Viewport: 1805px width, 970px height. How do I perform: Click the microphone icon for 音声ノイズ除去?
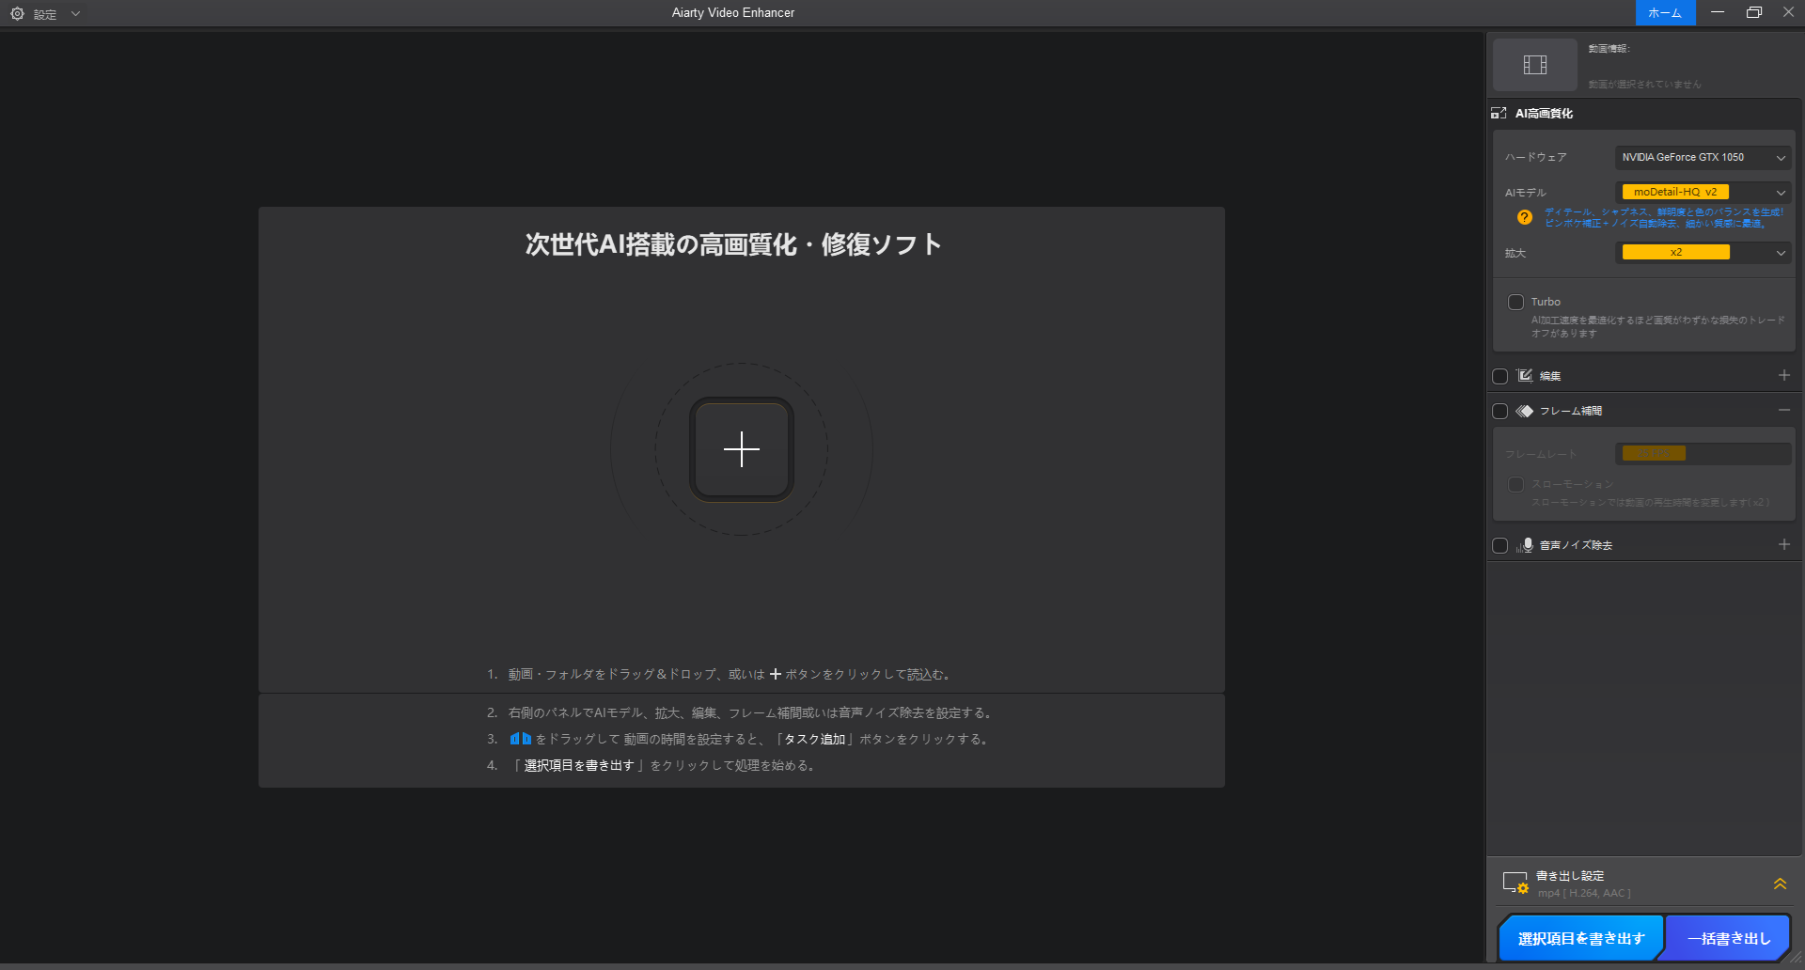(x=1525, y=545)
